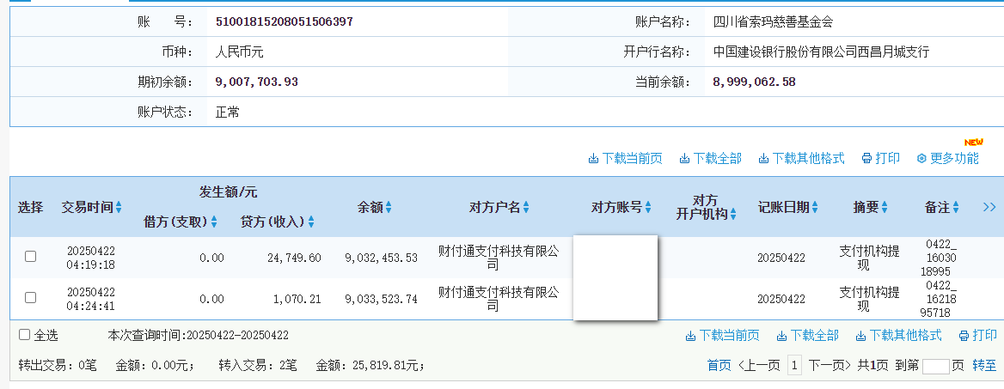Select query time 20250422-20250422 text

pyautogui.click(x=237, y=335)
